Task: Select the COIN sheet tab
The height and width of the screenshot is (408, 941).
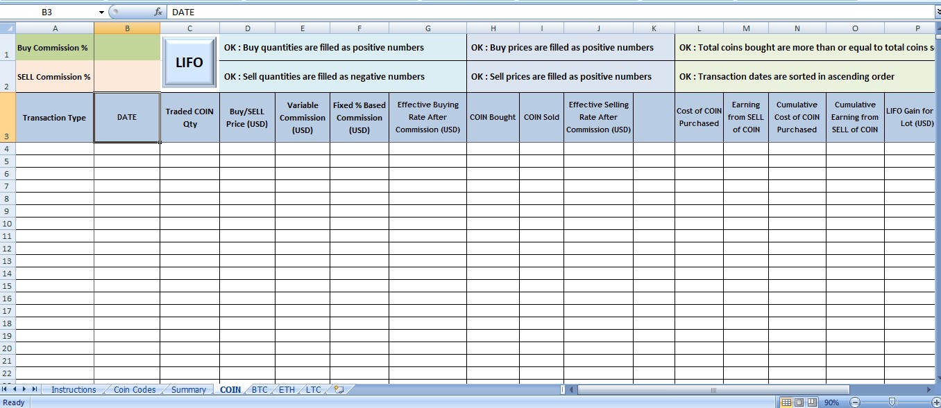Action: 230,390
